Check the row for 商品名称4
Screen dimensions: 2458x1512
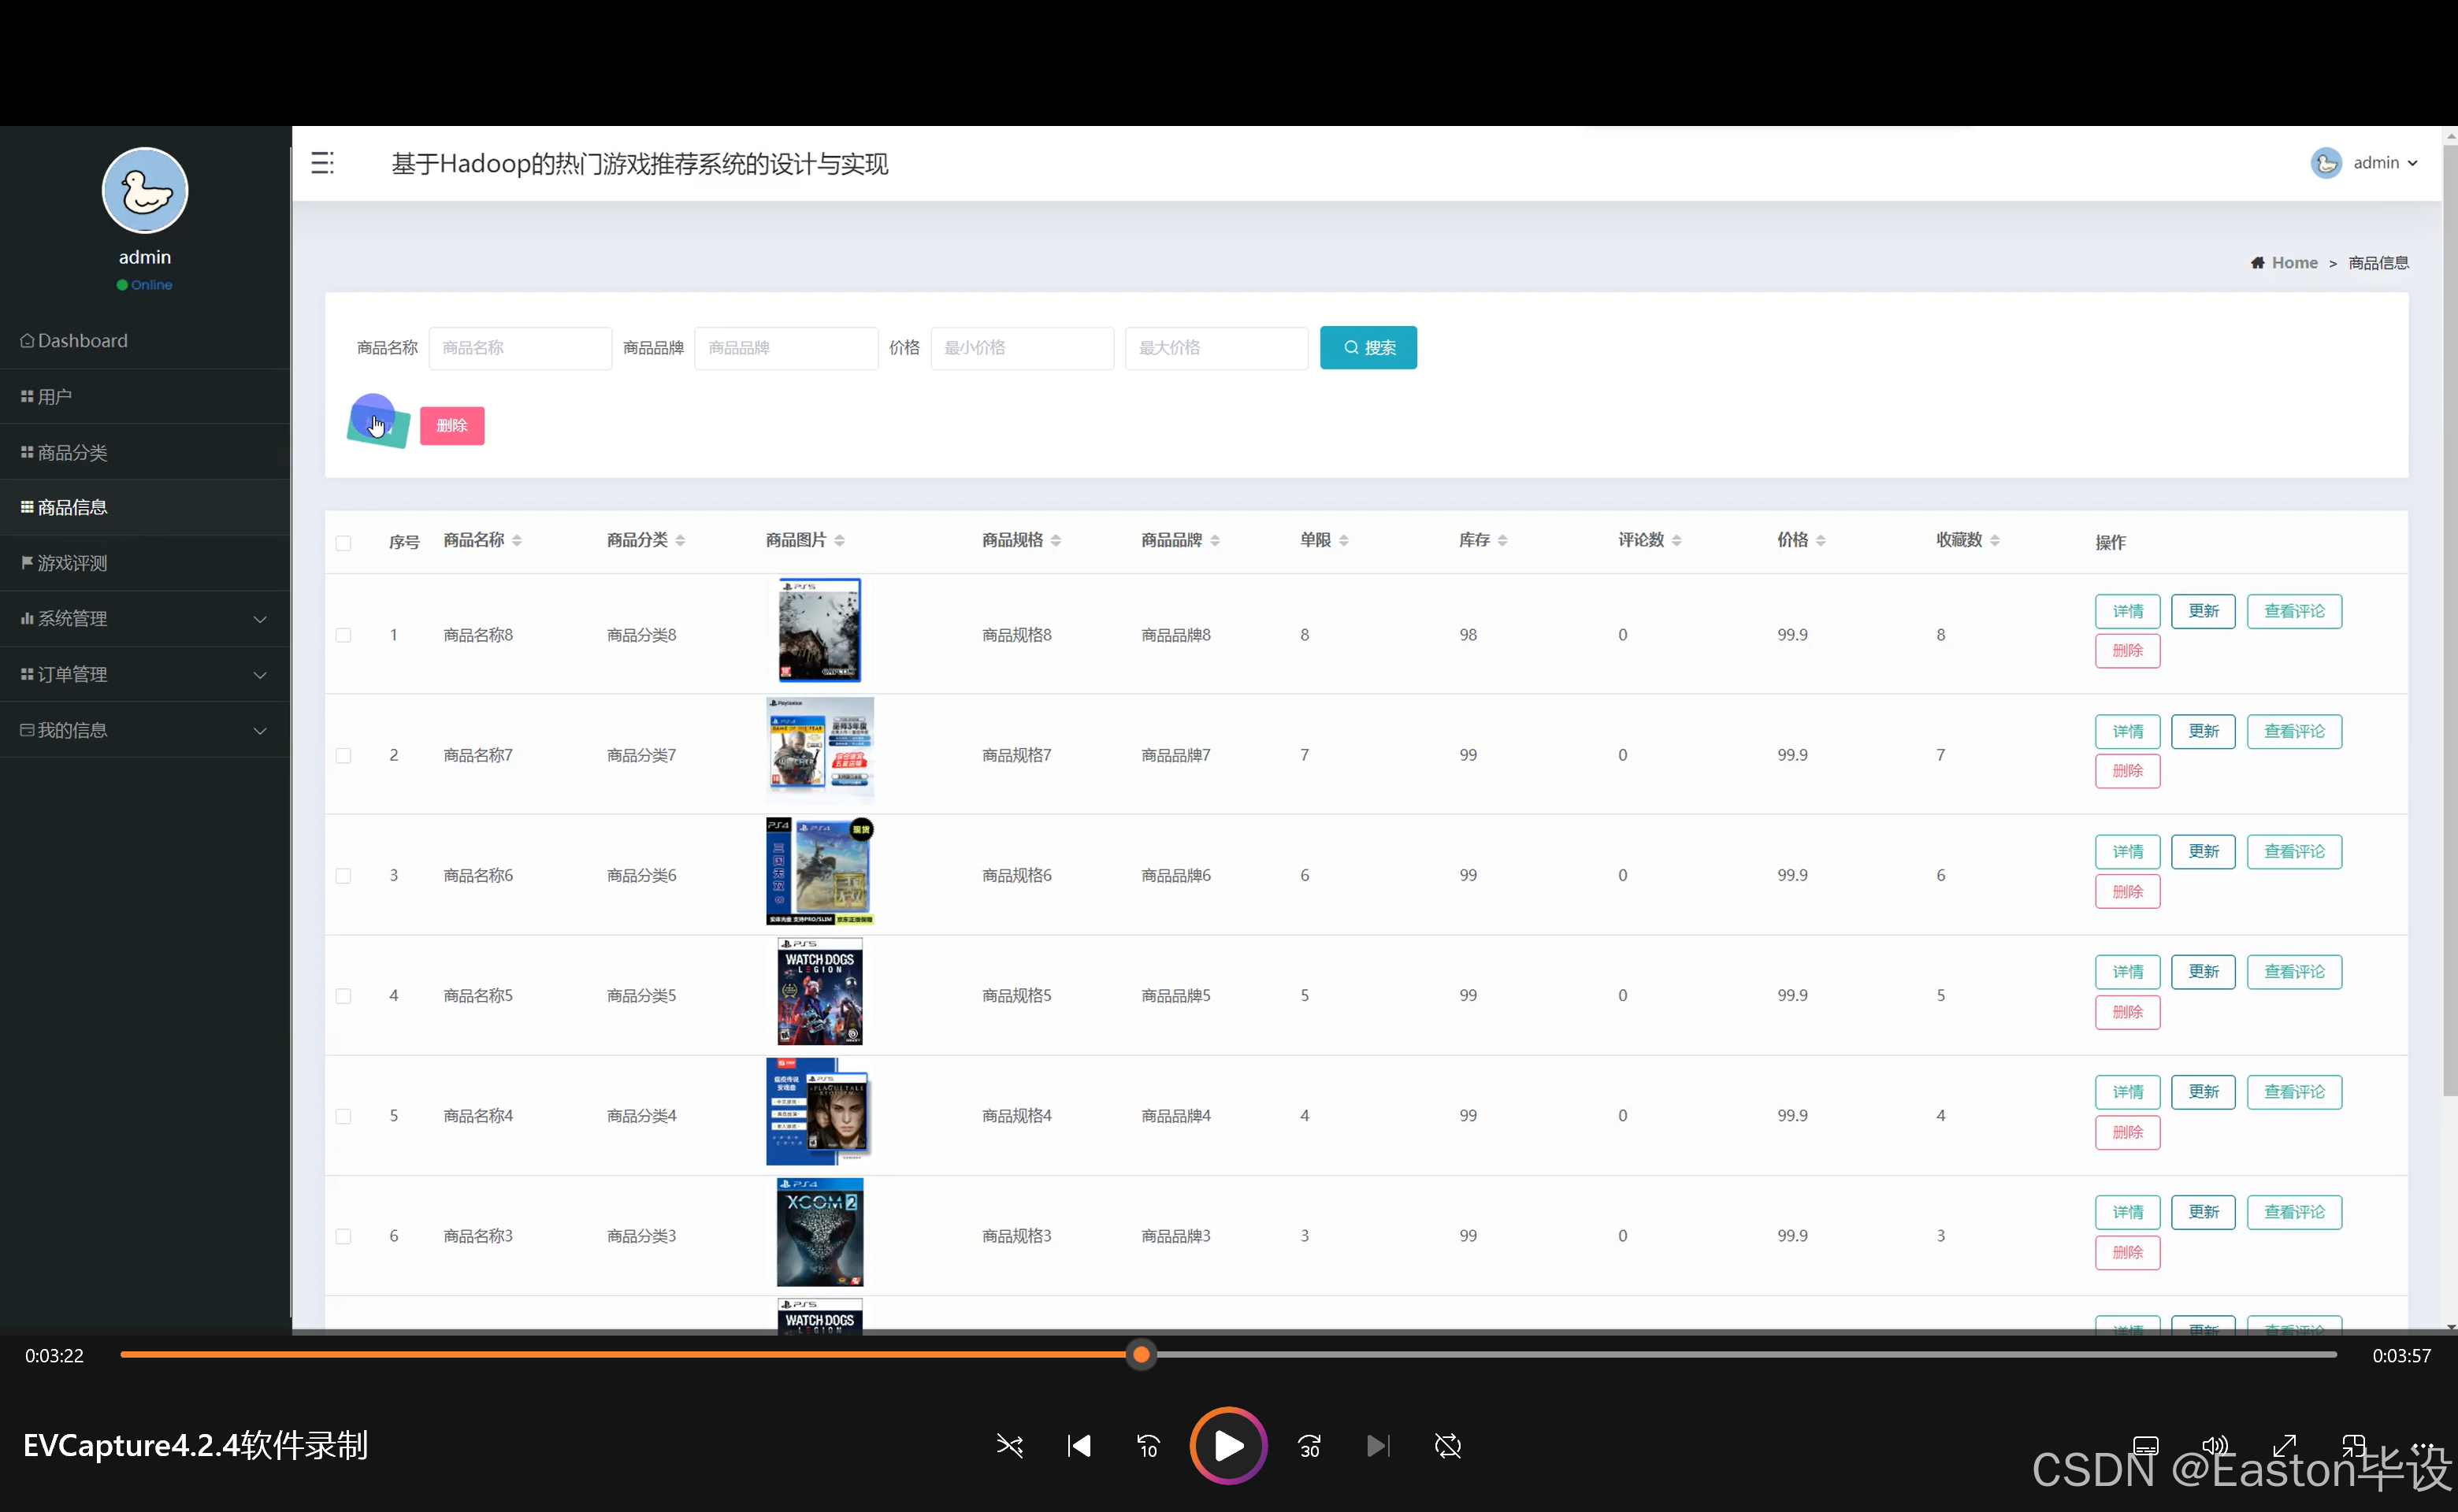tap(343, 1116)
